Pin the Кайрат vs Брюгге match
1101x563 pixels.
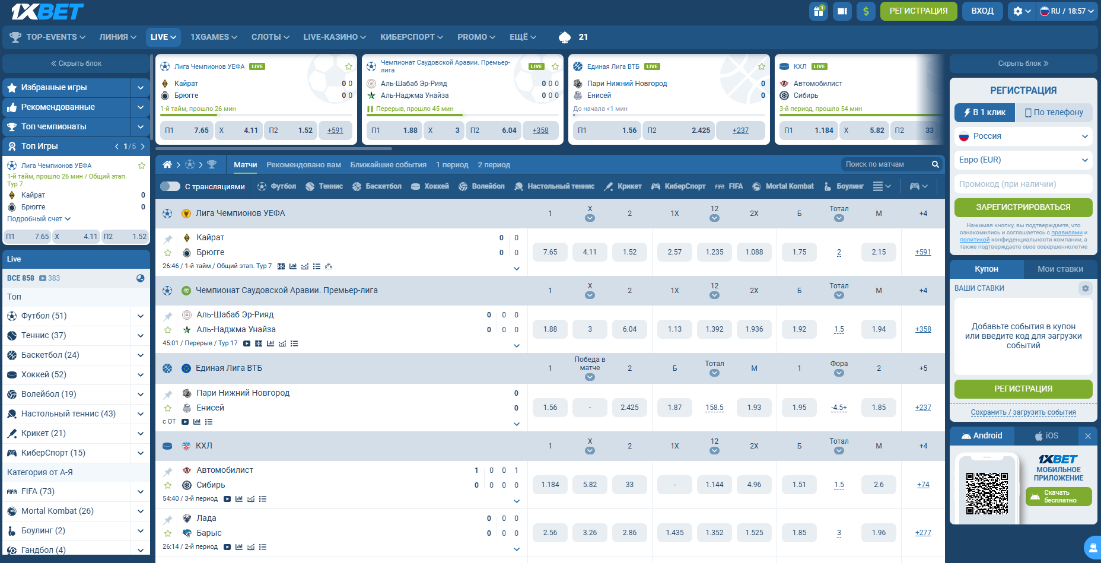point(168,239)
